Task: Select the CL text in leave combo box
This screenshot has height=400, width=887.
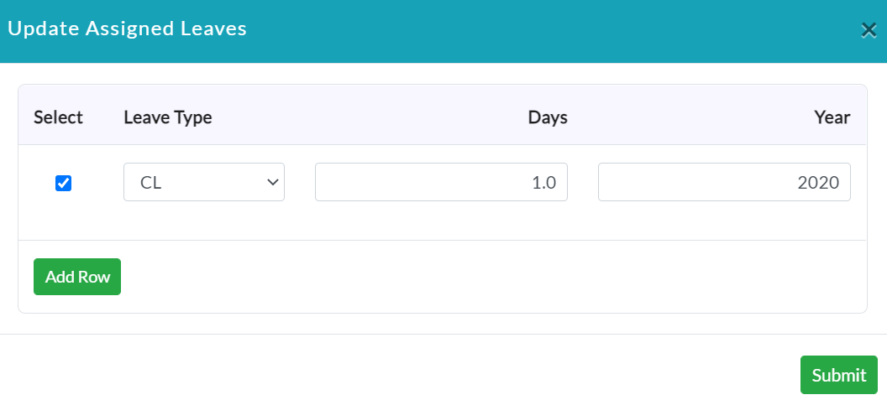Action: coord(151,183)
